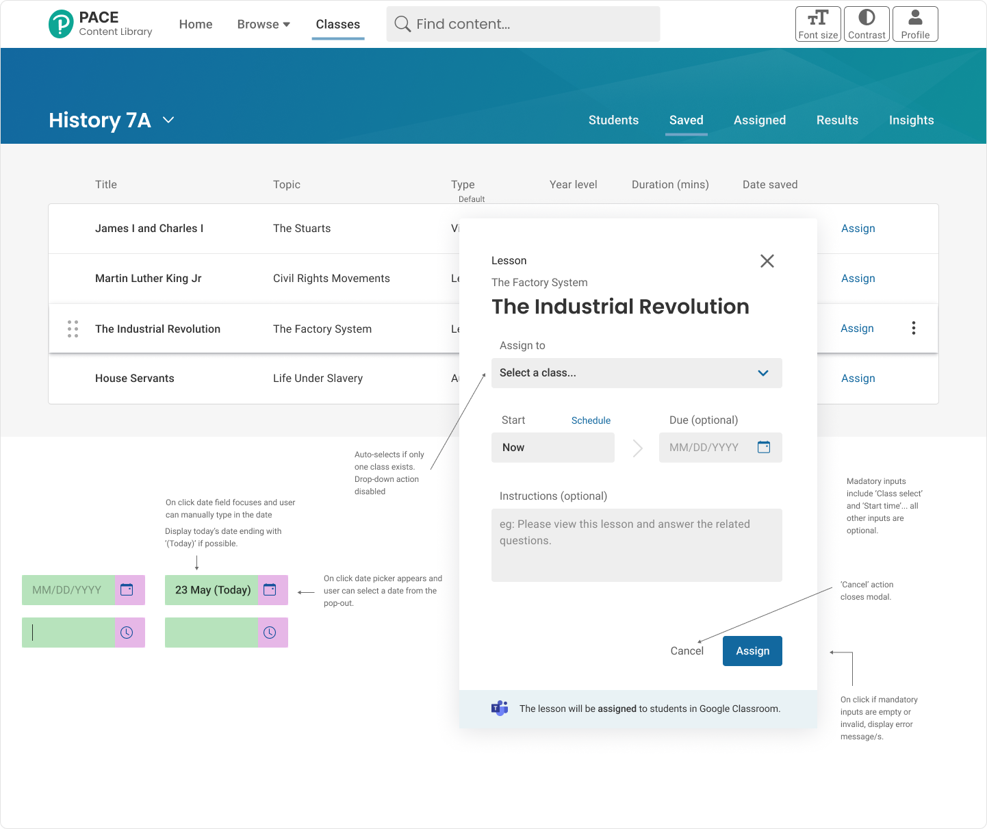Click Assign link for James I and Charles I
The height and width of the screenshot is (829, 987).
click(858, 229)
